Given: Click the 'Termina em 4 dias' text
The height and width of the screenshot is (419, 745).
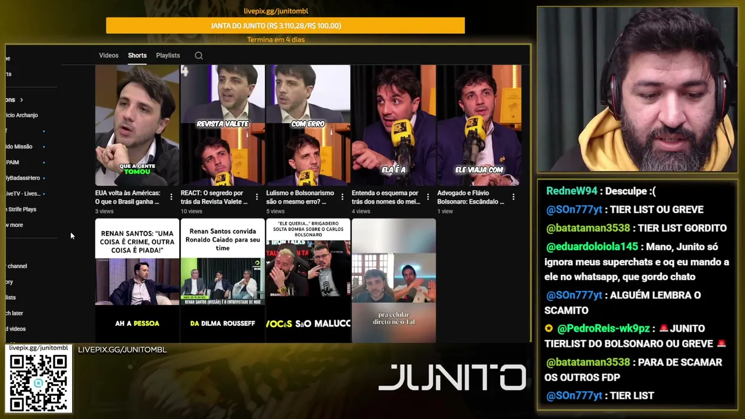Looking at the screenshot, I should coord(276,40).
